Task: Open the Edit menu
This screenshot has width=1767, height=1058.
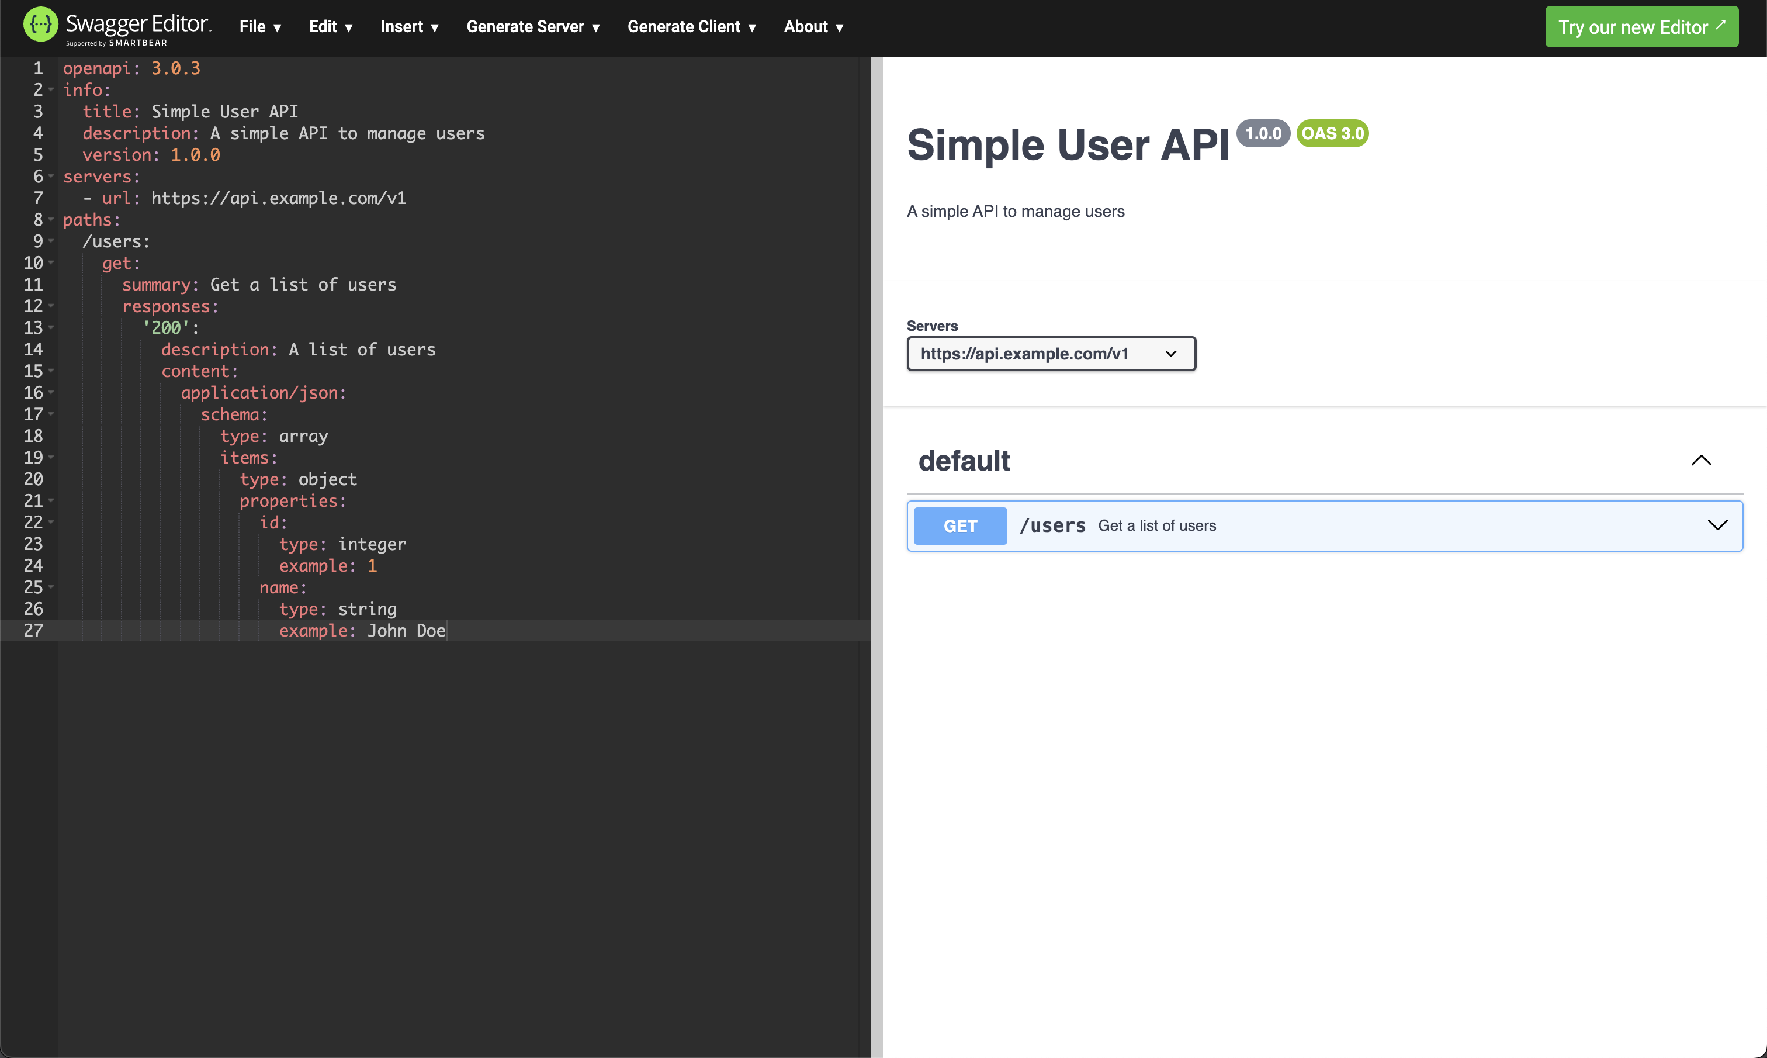Action: click(331, 27)
